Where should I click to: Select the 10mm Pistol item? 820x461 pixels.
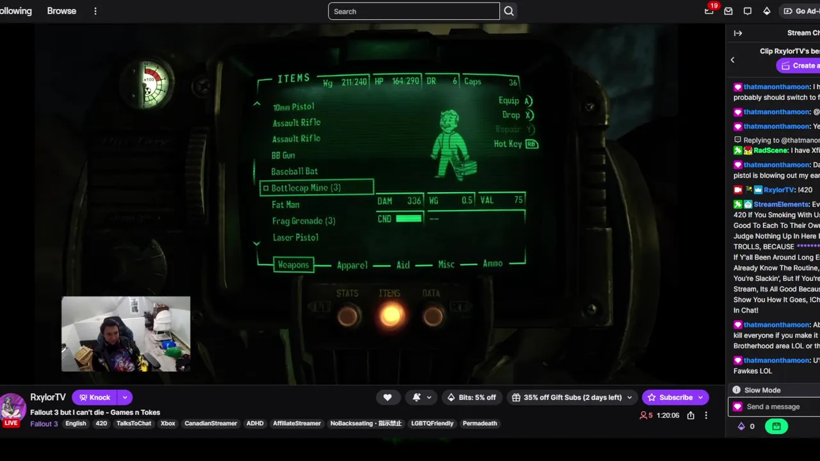[294, 107]
